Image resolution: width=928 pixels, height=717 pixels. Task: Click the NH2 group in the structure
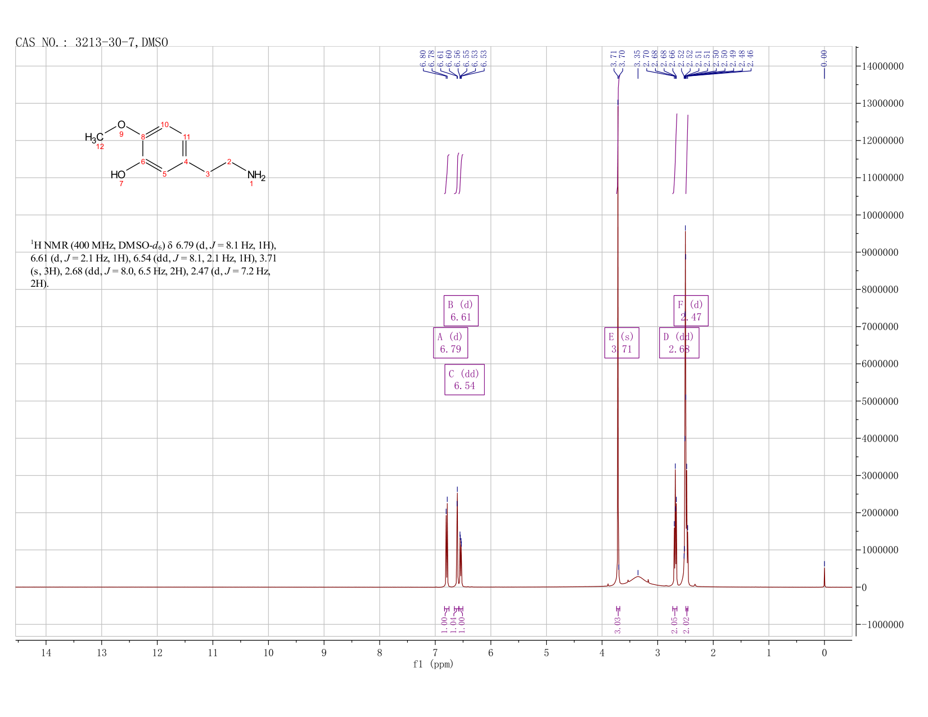point(256,175)
